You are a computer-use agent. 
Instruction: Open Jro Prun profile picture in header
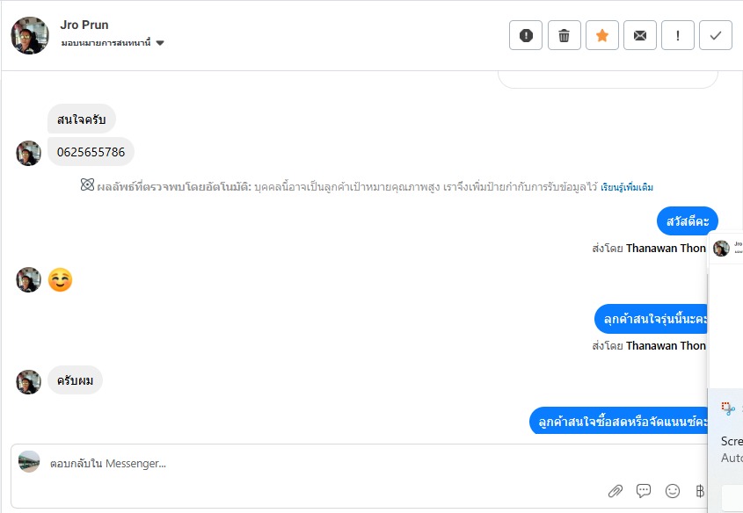(x=30, y=35)
